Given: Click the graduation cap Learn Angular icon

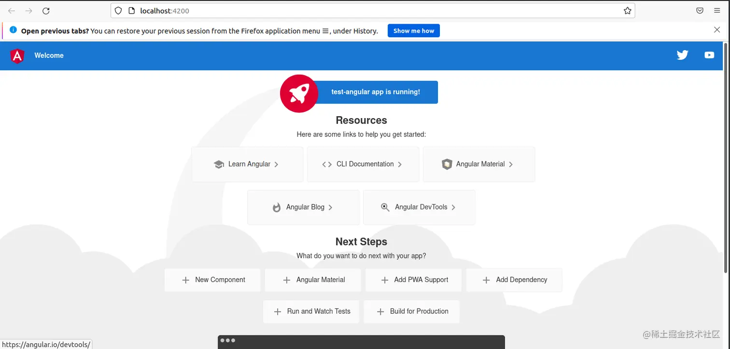Looking at the screenshot, I should 219,164.
